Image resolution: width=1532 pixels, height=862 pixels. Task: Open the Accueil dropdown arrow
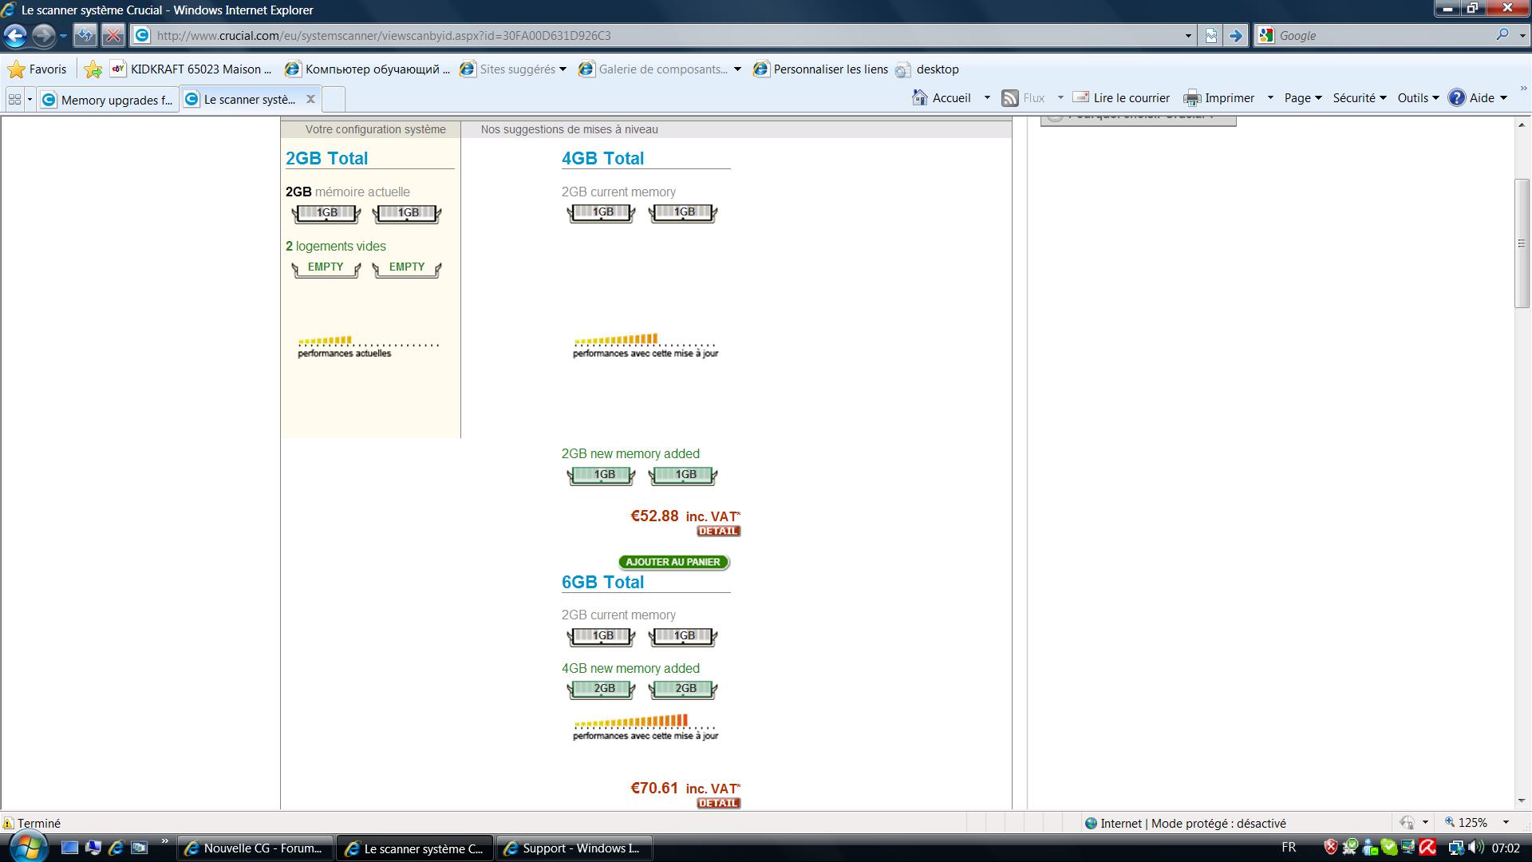pyautogui.click(x=987, y=97)
